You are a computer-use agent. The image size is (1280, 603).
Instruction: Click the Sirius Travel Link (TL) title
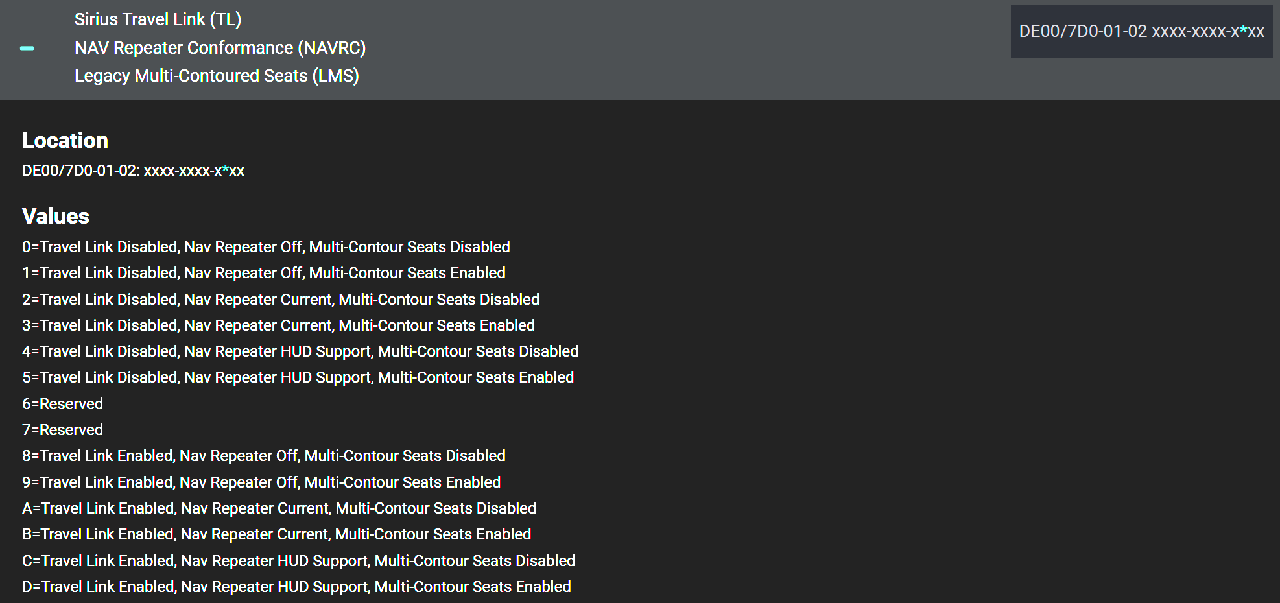point(158,19)
